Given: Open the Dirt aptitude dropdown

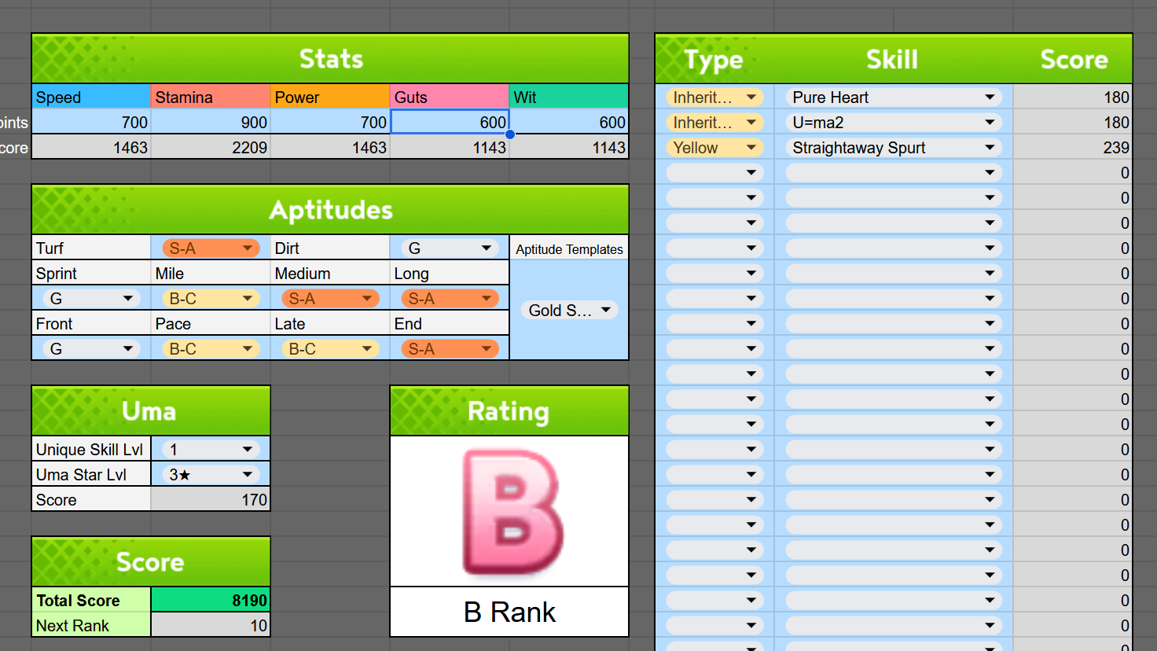Looking at the screenshot, I should pos(450,248).
